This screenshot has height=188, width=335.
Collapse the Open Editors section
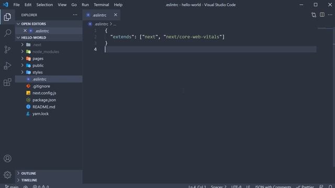click(x=18, y=23)
